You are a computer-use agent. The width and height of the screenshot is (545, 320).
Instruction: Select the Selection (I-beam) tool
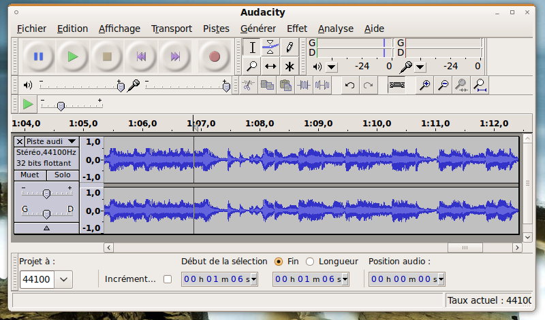tap(252, 48)
